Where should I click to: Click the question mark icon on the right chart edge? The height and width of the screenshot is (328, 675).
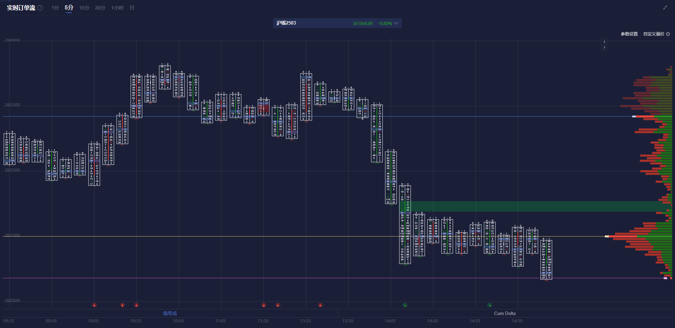click(x=604, y=47)
